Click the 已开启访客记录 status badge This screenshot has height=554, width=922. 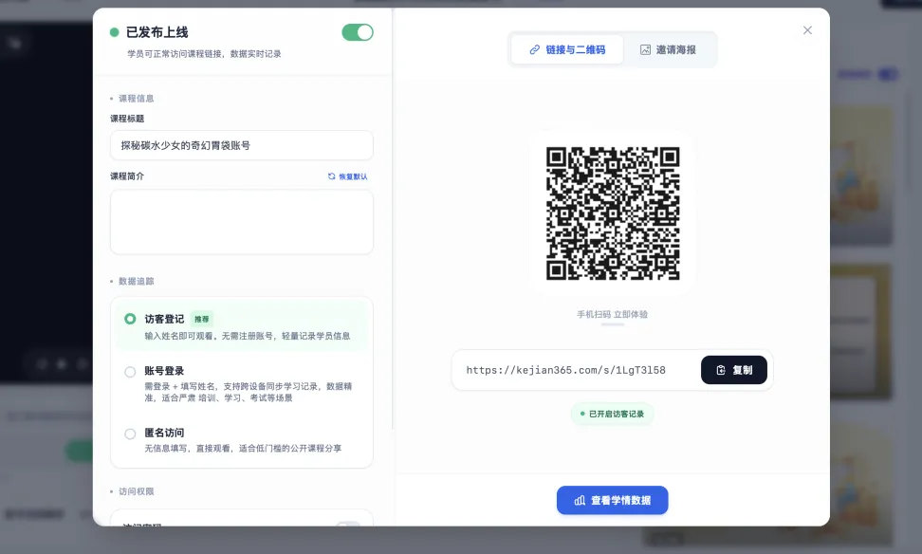pyautogui.click(x=612, y=414)
